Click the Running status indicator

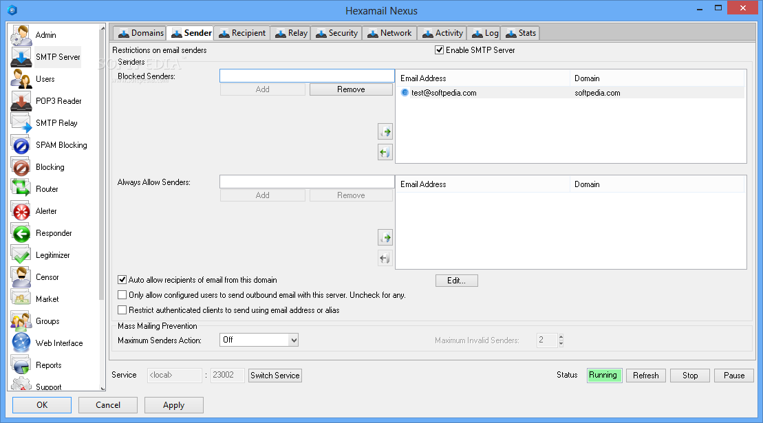pos(604,376)
